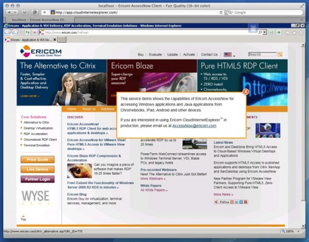Open the 100% zoom dropdown in IE status bar
The image size is (309, 242).
298,232
